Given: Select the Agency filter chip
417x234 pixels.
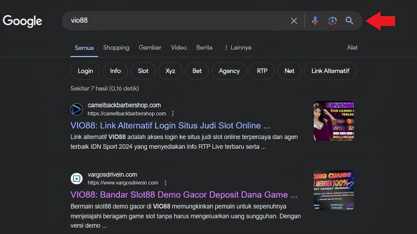Looking at the screenshot, I should pyautogui.click(x=229, y=71).
